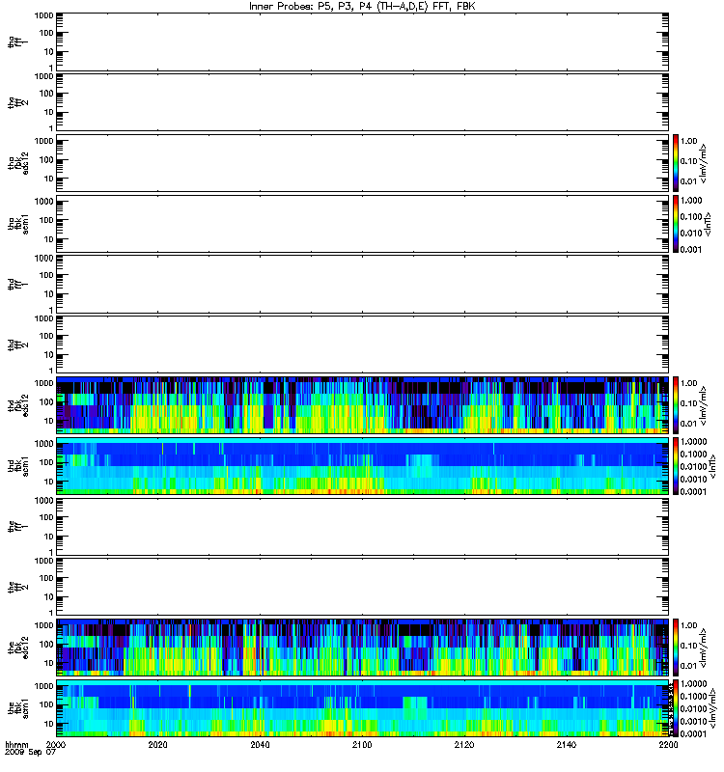Click the 2040 time axis label
724x772 pixels.
click(260, 744)
